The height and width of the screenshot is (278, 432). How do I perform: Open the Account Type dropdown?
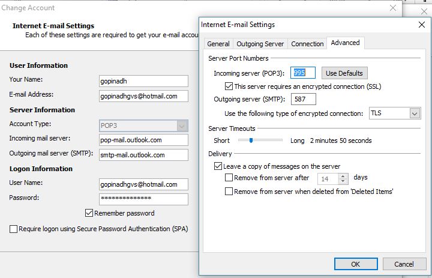point(182,125)
